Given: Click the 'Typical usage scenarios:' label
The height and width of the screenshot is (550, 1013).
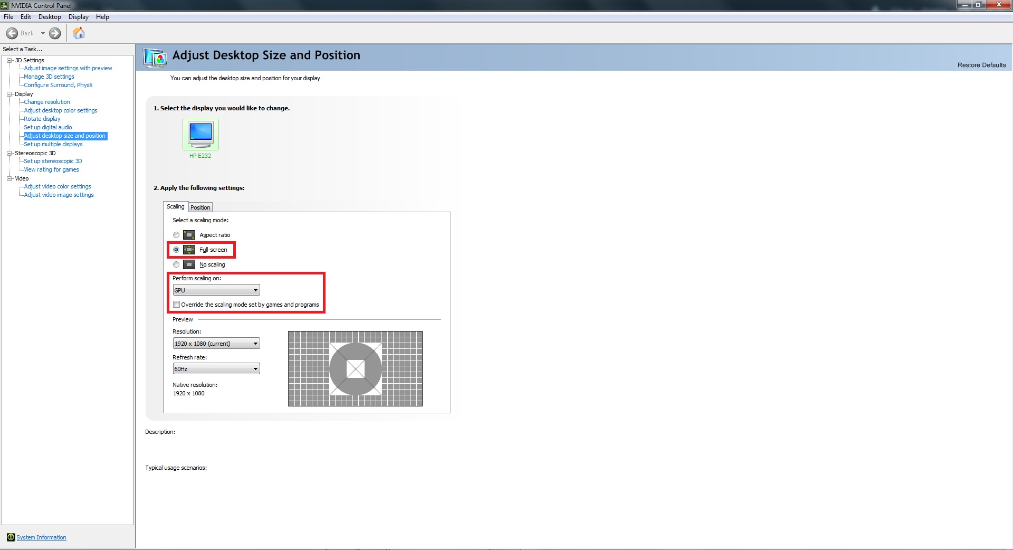Looking at the screenshot, I should (176, 468).
